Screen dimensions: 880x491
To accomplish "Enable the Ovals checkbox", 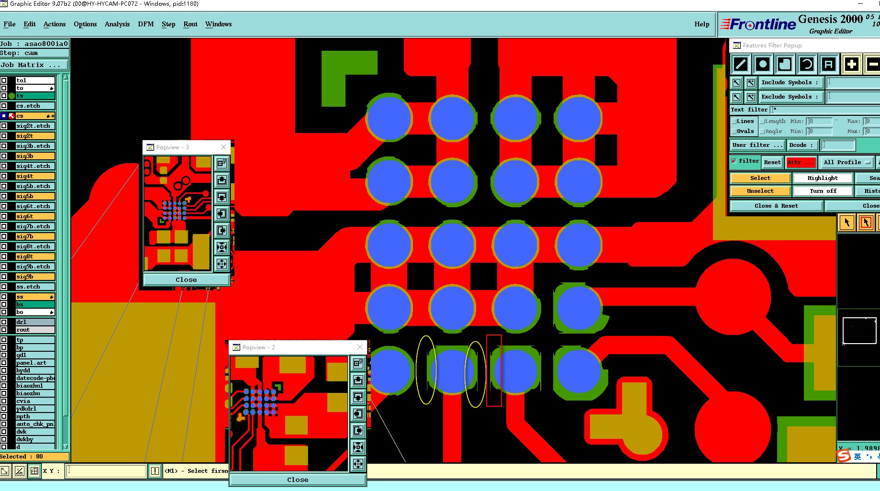I will coord(734,132).
